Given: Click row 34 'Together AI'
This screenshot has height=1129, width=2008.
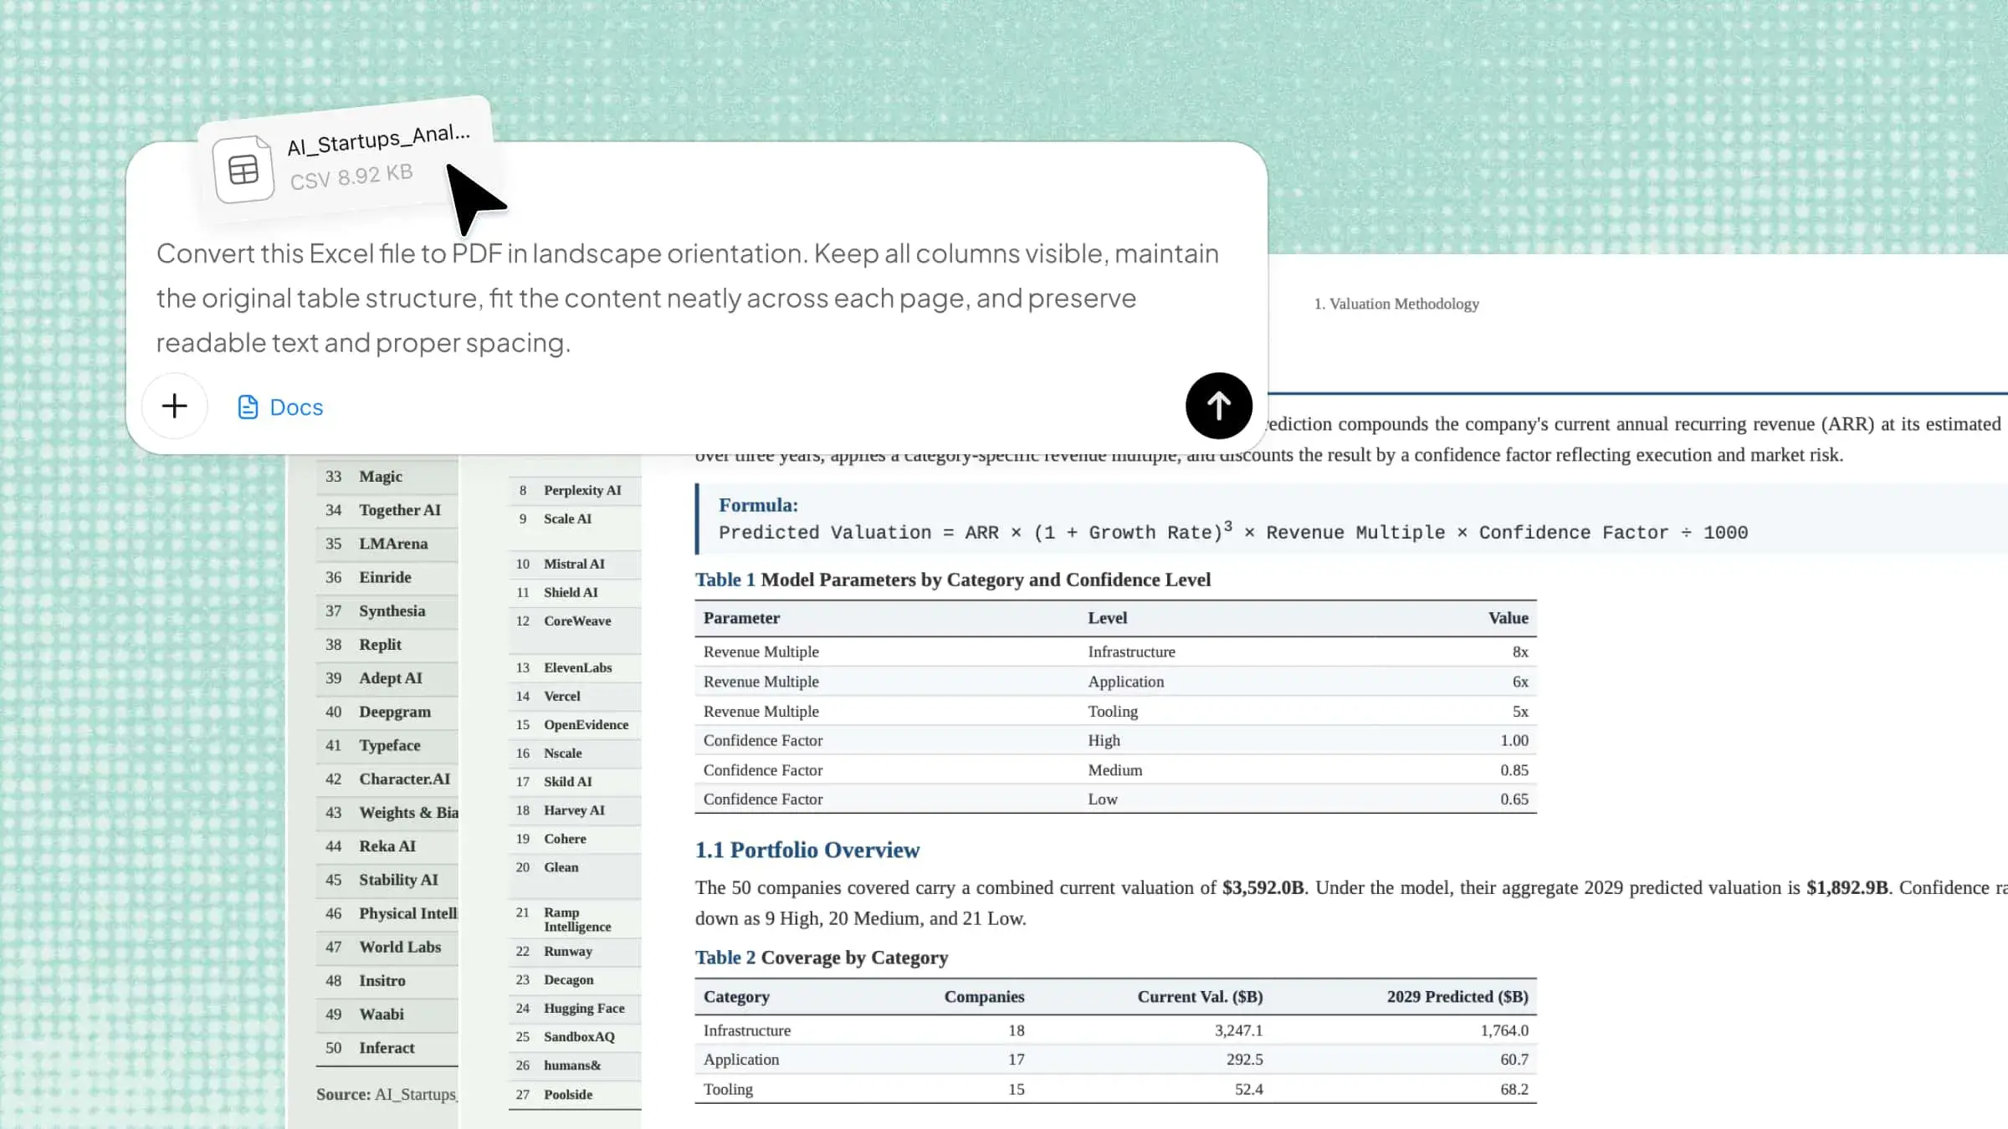Looking at the screenshot, I should click(x=387, y=510).
